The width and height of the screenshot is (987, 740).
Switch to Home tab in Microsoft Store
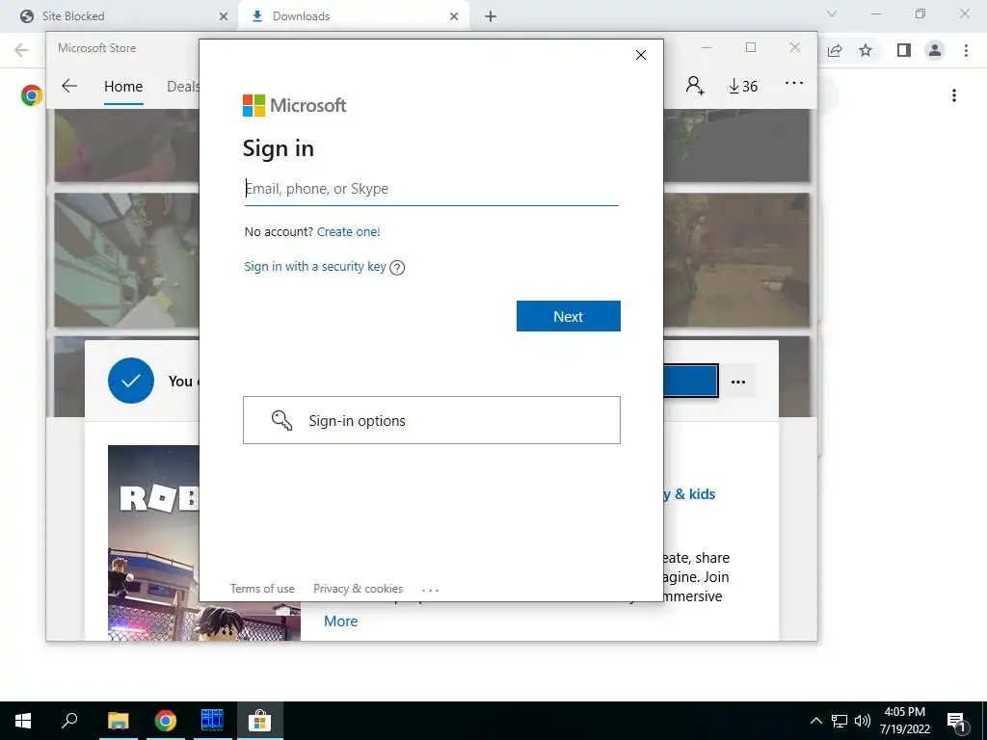[123, 86]
